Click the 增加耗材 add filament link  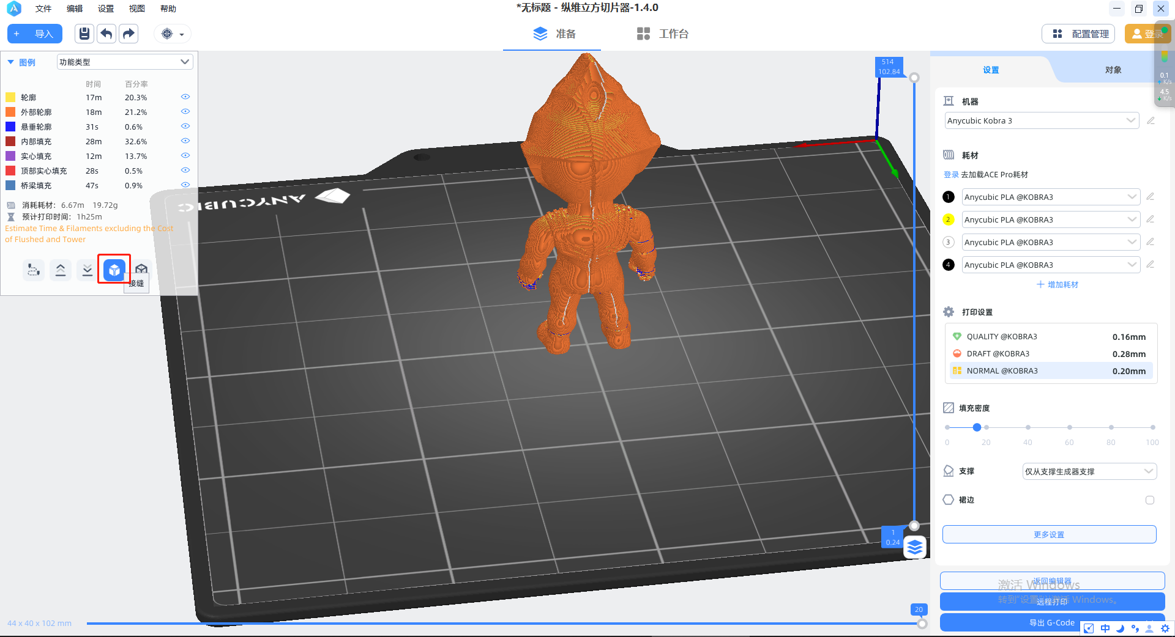pos(1057,284)
